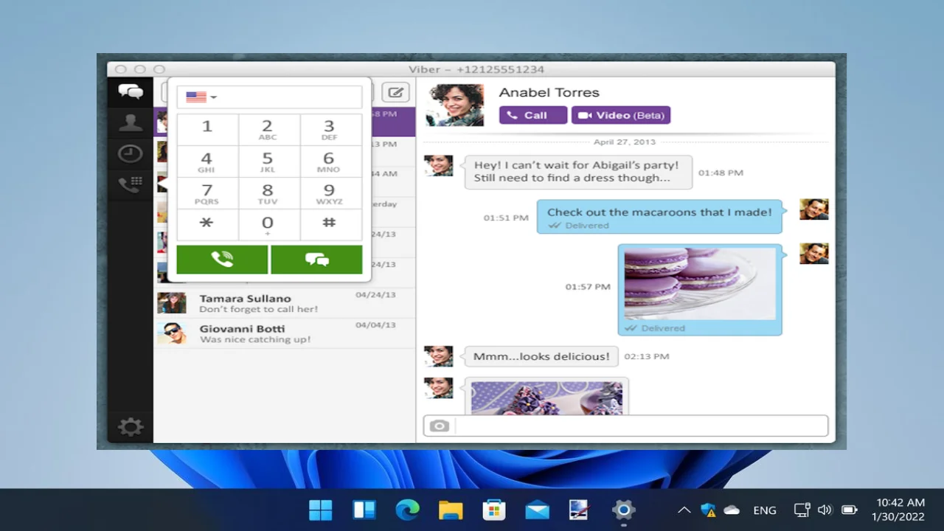
Task: Click the phone number input field in the dialpad
Action: pos(269,97)
